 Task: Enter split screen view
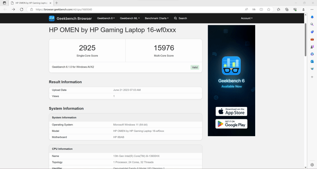261,9
